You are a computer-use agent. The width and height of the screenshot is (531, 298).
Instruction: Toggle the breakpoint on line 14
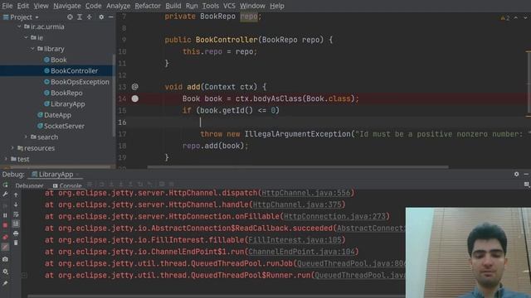(134, 99)
